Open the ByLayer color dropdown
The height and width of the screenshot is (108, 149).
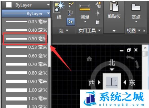(x=26, y=5)
